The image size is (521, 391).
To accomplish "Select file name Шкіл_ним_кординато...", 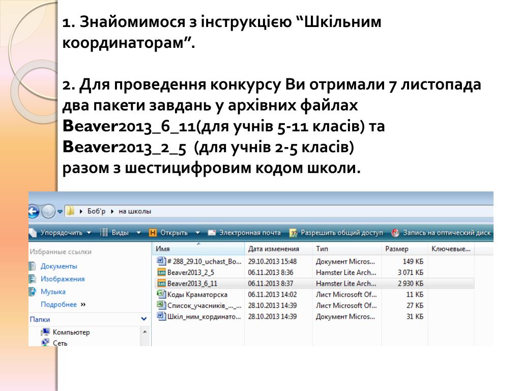I will tap(204, 317).
